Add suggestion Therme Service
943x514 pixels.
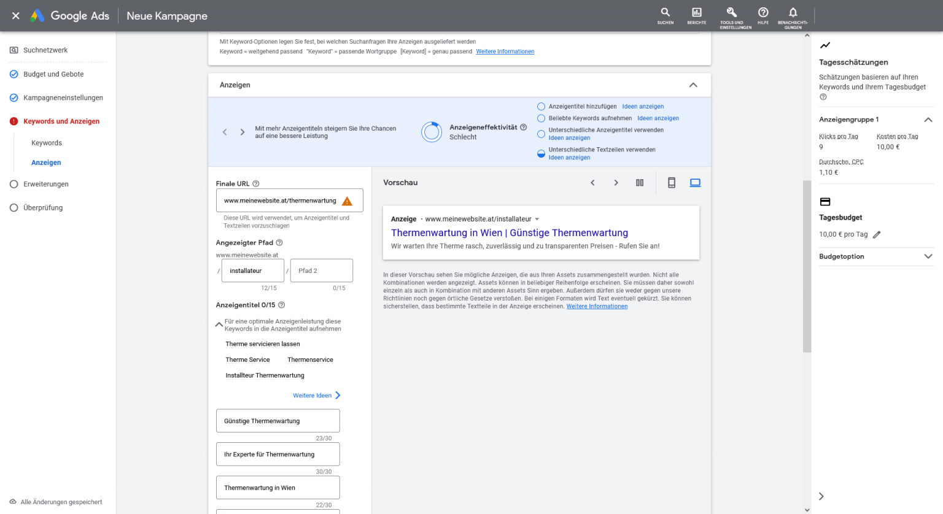click(247, 360)
